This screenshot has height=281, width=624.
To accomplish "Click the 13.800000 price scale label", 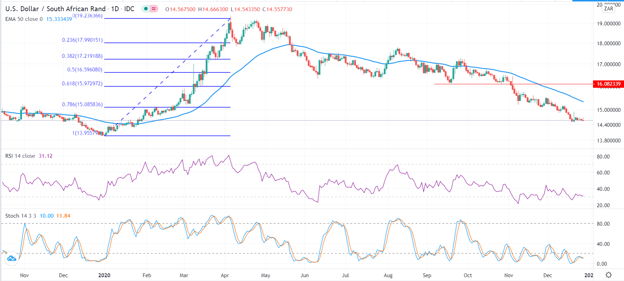I will [609, 141].
